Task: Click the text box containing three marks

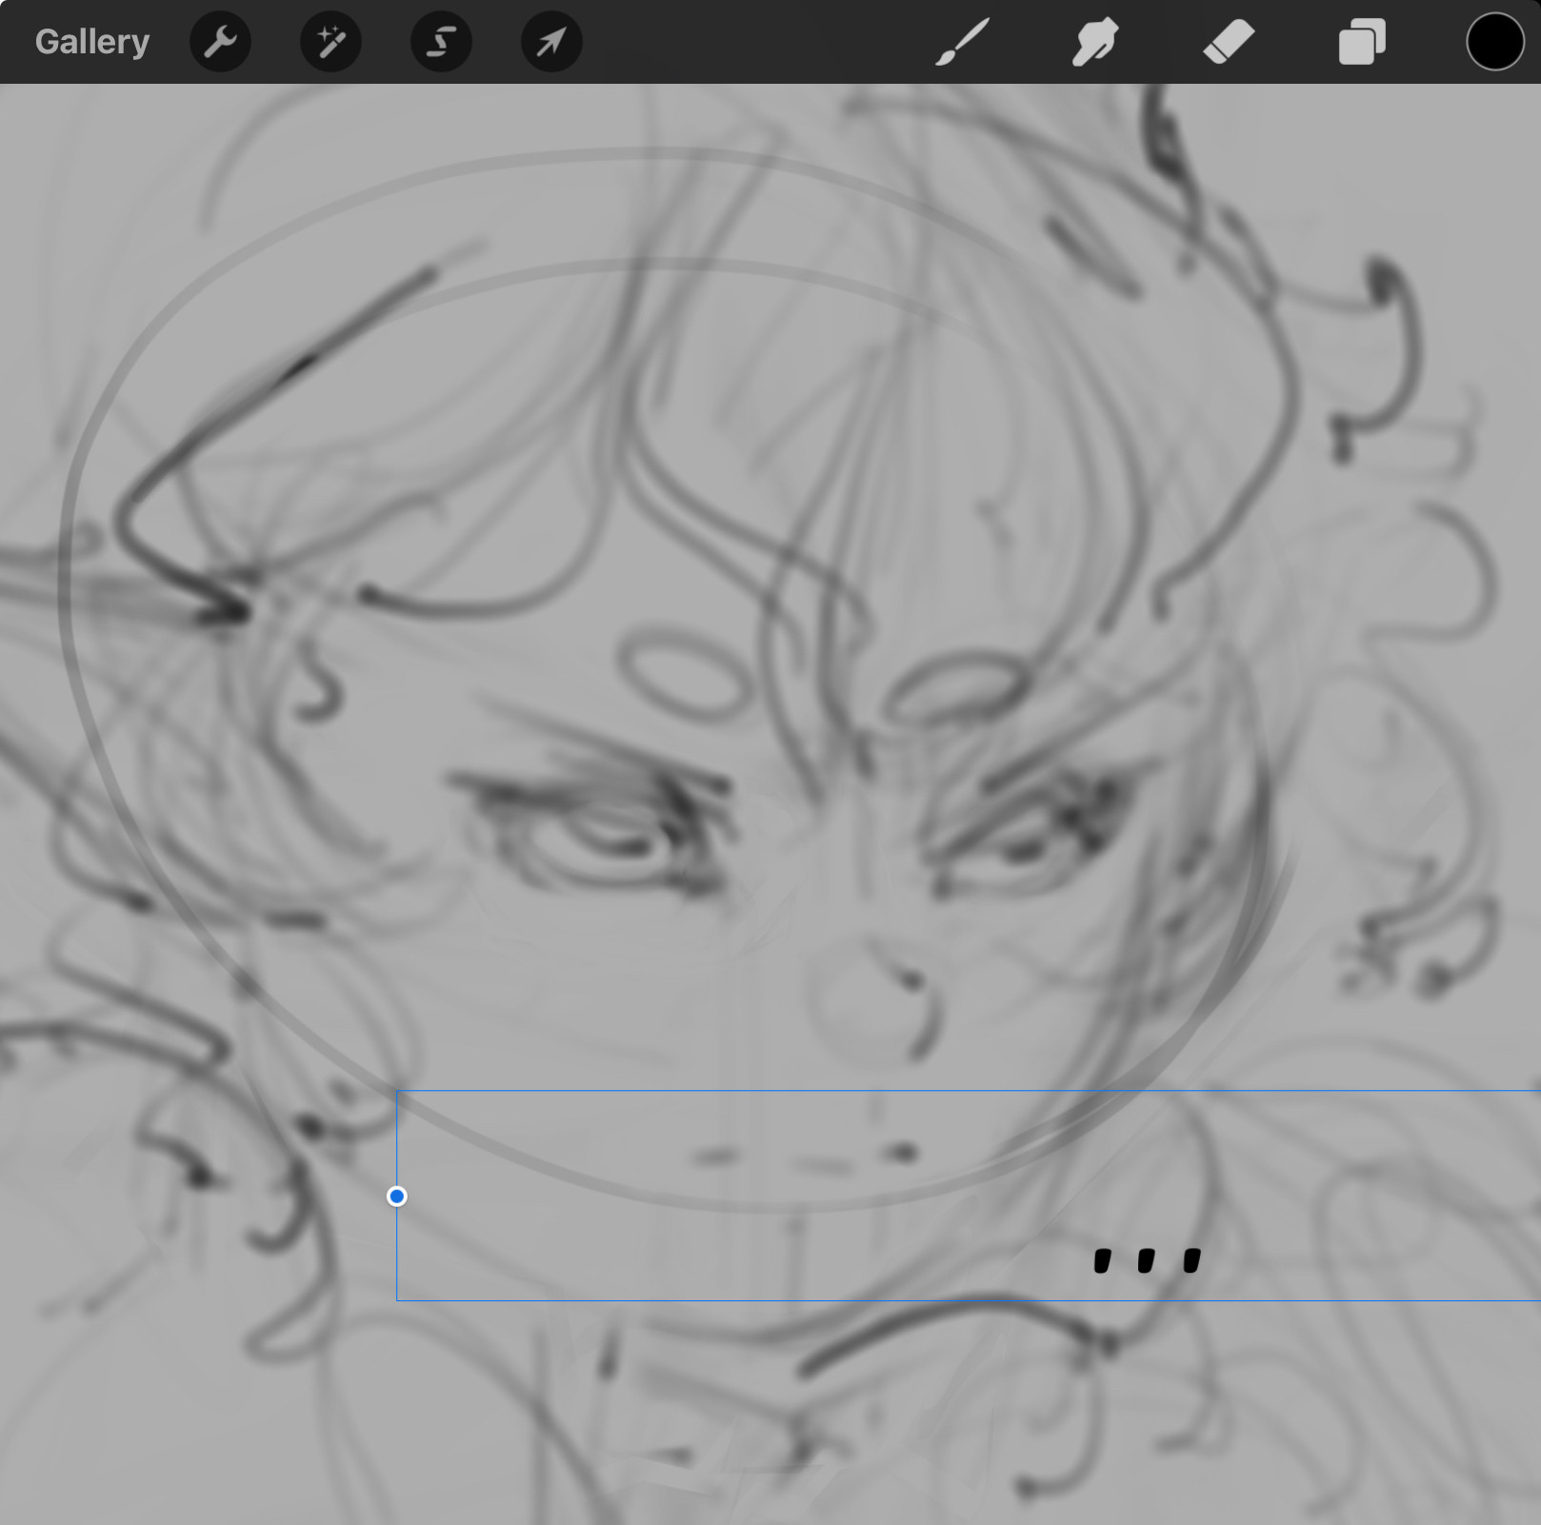Action: coord(969,1196)
